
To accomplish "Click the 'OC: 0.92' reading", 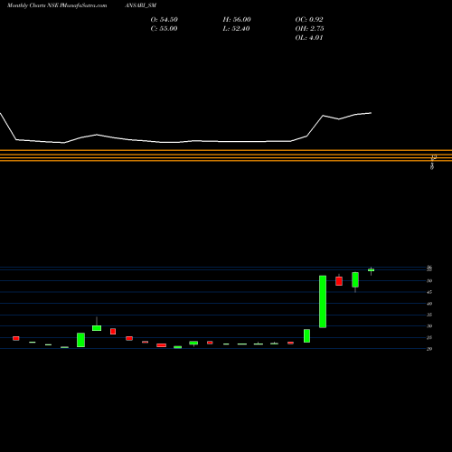I will [309, 20].
